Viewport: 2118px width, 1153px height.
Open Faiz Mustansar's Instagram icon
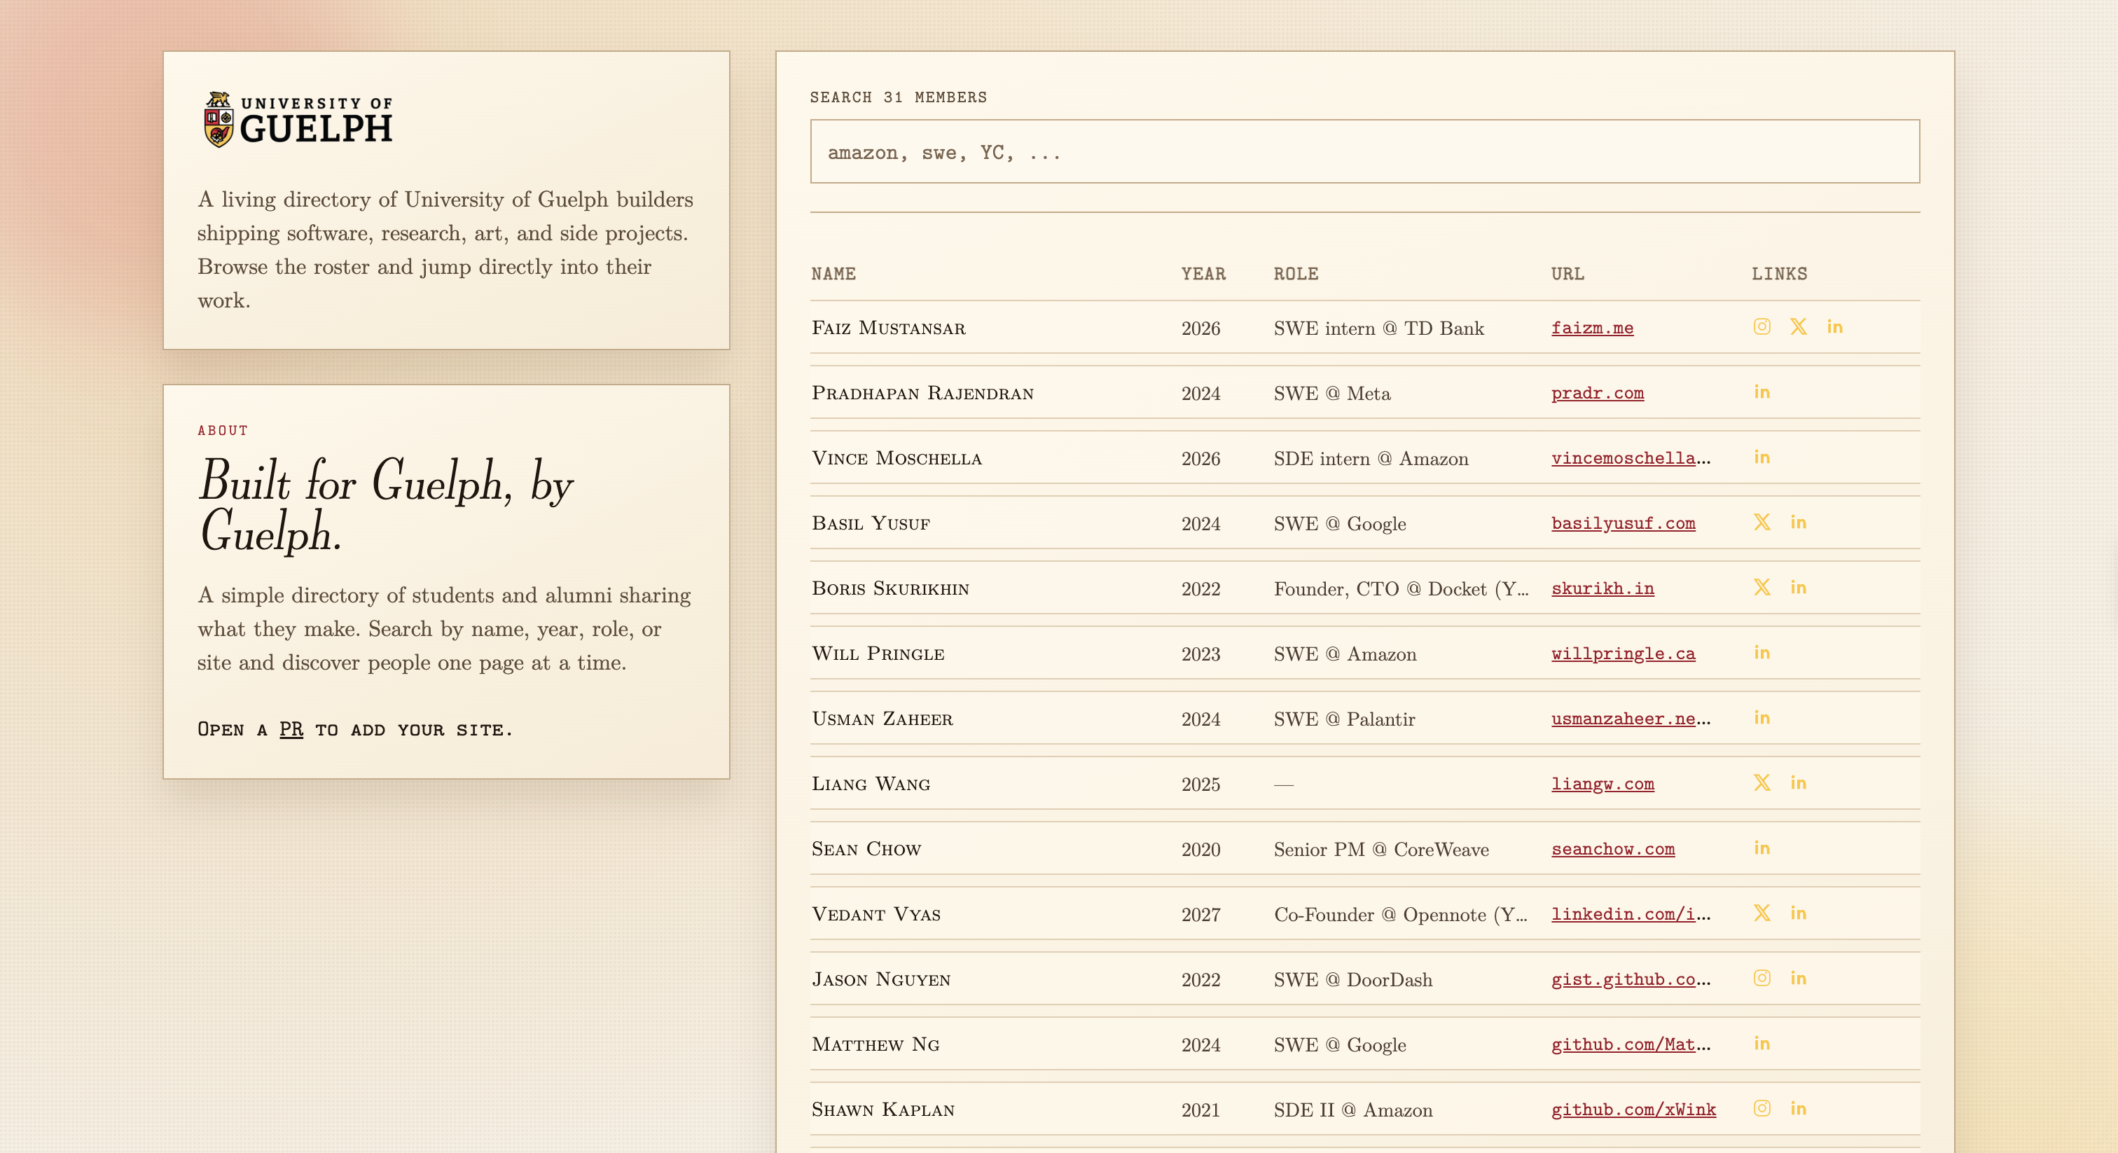(1761, 326)
